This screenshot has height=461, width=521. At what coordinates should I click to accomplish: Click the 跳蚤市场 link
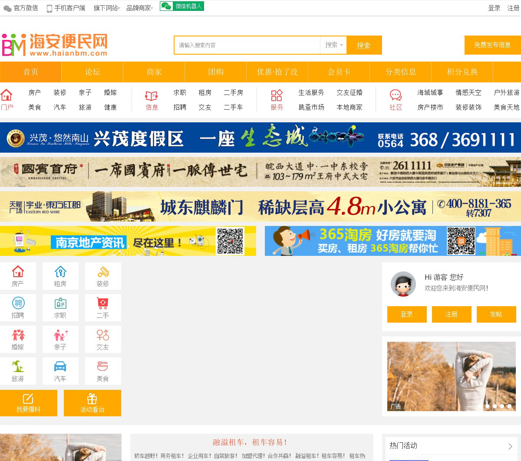pyautogui.click(x=311, y=107)
